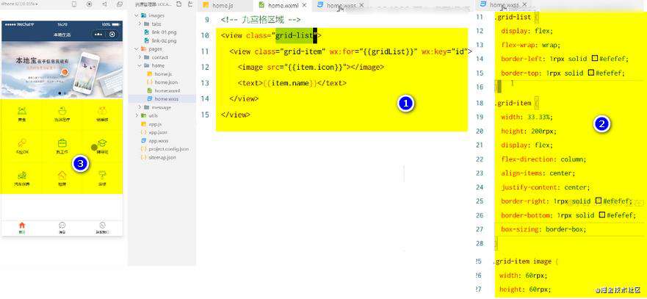This screenshot has width=647, height=299.
Task: Tap the 本地宝 banner image in simulator
Action: click(62, 69)
